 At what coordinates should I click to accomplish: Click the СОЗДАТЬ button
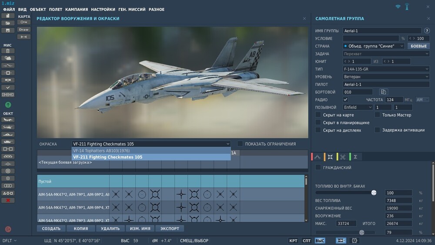[x=51, y=228]
